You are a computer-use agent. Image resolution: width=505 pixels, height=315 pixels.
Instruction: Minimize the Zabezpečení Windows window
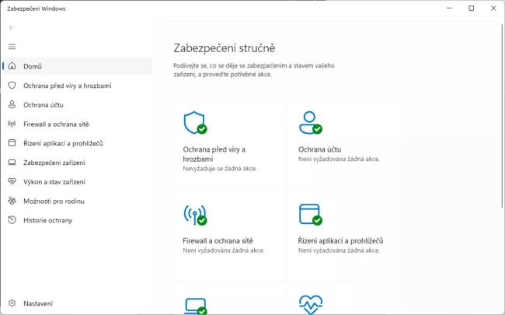[x=449, y=9]
